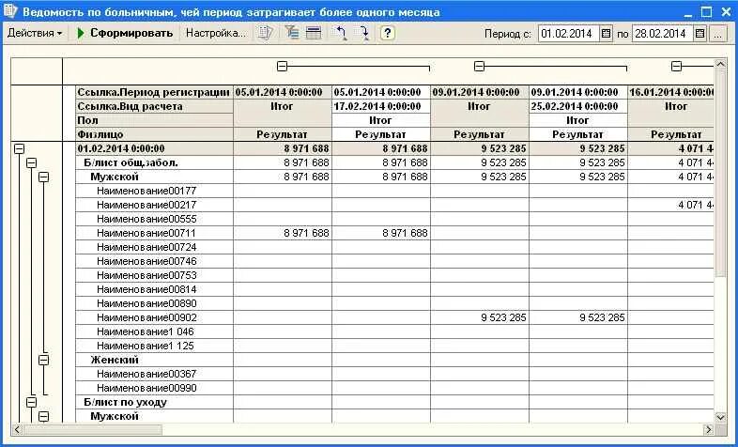Click the 01.02.2014 0:00:00 row label
This screenshot has width=738, height=447.
(x=154, y=148)
